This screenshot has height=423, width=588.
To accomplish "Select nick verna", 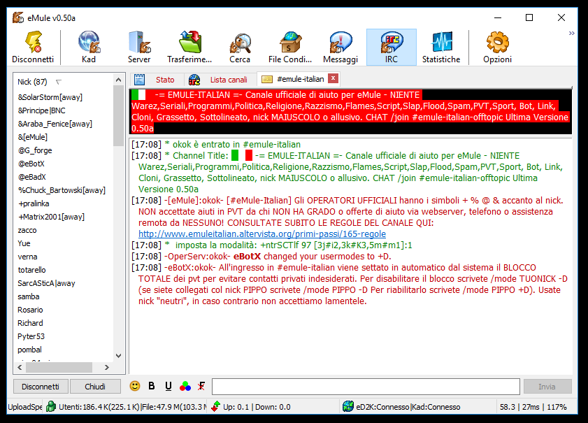I will [x=27, y=257].
